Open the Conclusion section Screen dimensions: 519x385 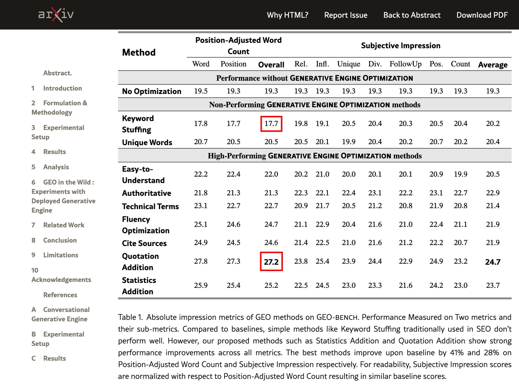tap(54, 240)
